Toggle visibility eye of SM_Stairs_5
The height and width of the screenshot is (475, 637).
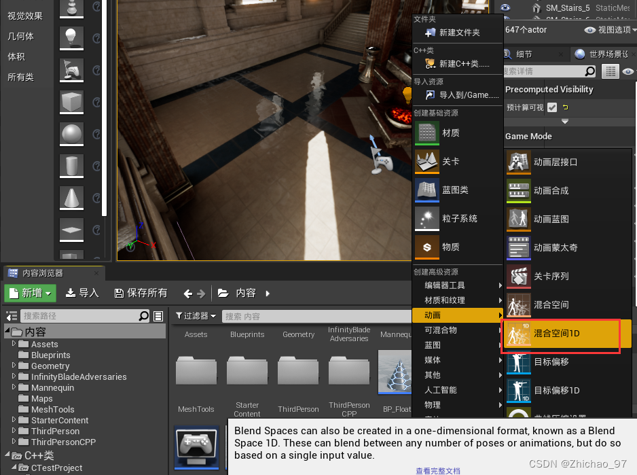[x=505, y=7]
